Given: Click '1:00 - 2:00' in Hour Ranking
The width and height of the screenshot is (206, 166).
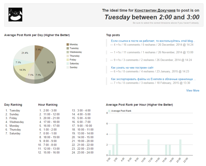Looking at the screenshot, I should click(x=50, y=130).
